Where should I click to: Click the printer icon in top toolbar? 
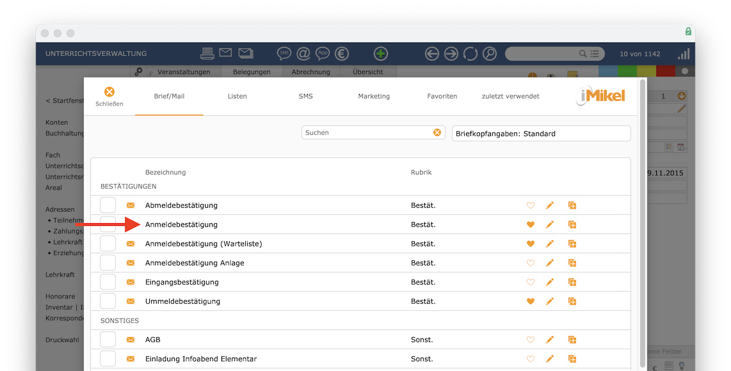click(207, 54)
